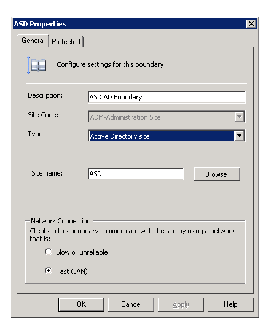Click the Active Directory site combo box
The height and width of the screenshot is (324, 263).
(x=167, y=136)
